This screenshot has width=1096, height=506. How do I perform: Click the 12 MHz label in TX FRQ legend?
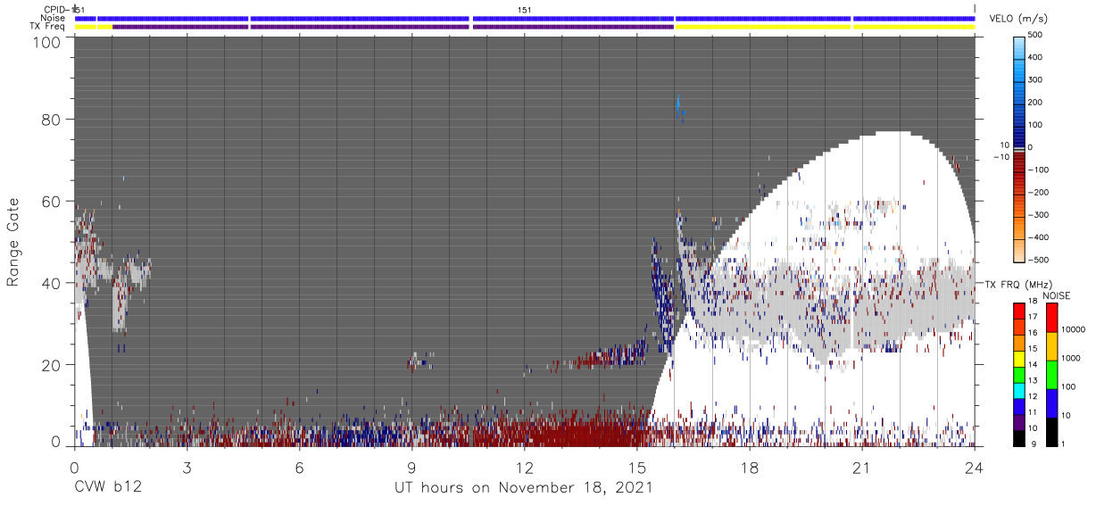click(x=1034, y=398)
